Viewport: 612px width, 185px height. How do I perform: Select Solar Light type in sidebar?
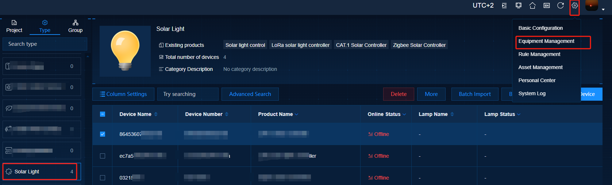[40, 172]
